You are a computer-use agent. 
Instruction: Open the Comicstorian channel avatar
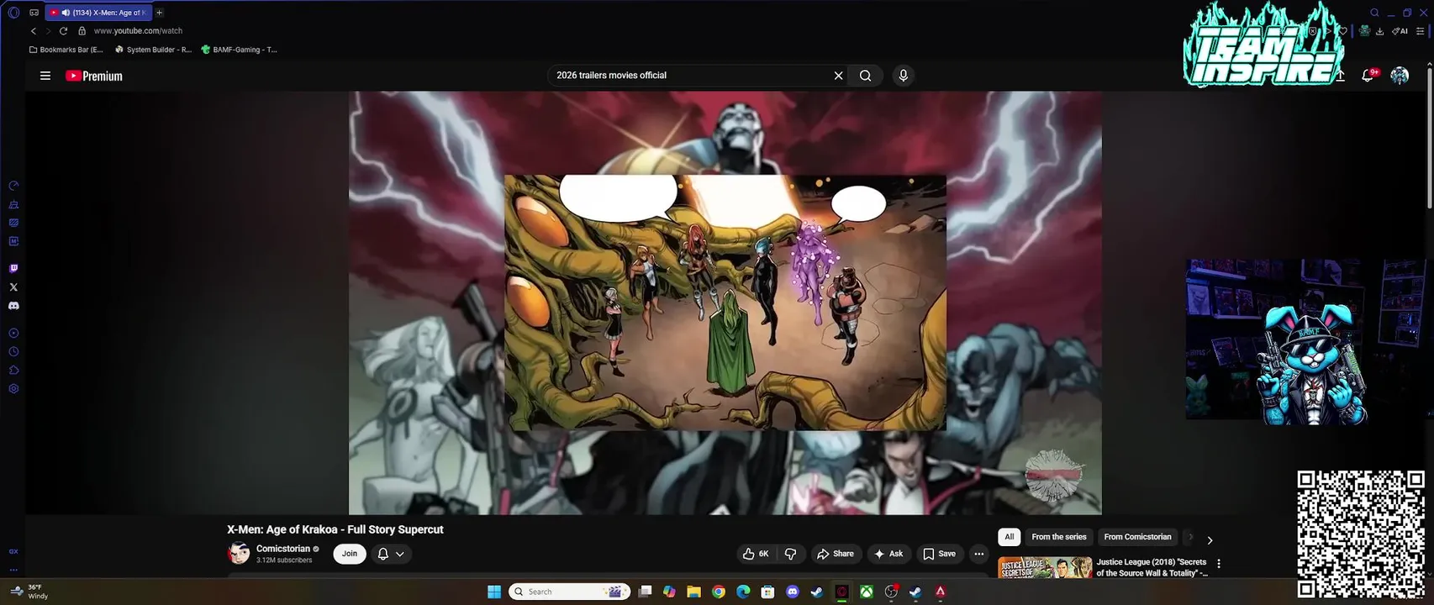239,553
